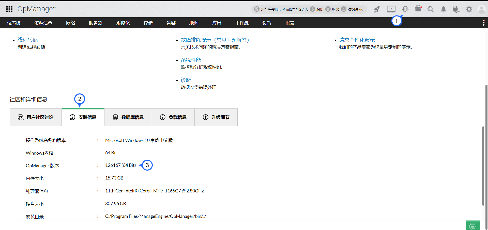Click the disk size 307.96 GB value

pos(116,204)
